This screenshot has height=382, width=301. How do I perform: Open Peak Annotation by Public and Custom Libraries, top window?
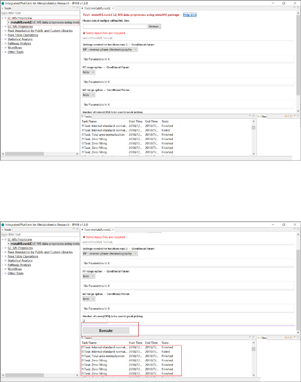coord(40,31)
